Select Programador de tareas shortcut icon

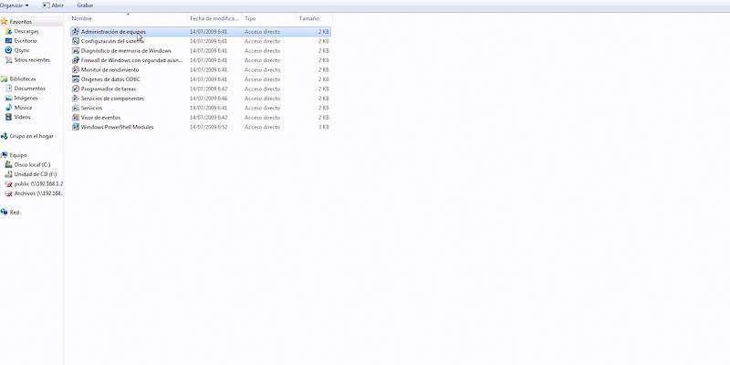point(76,89)
